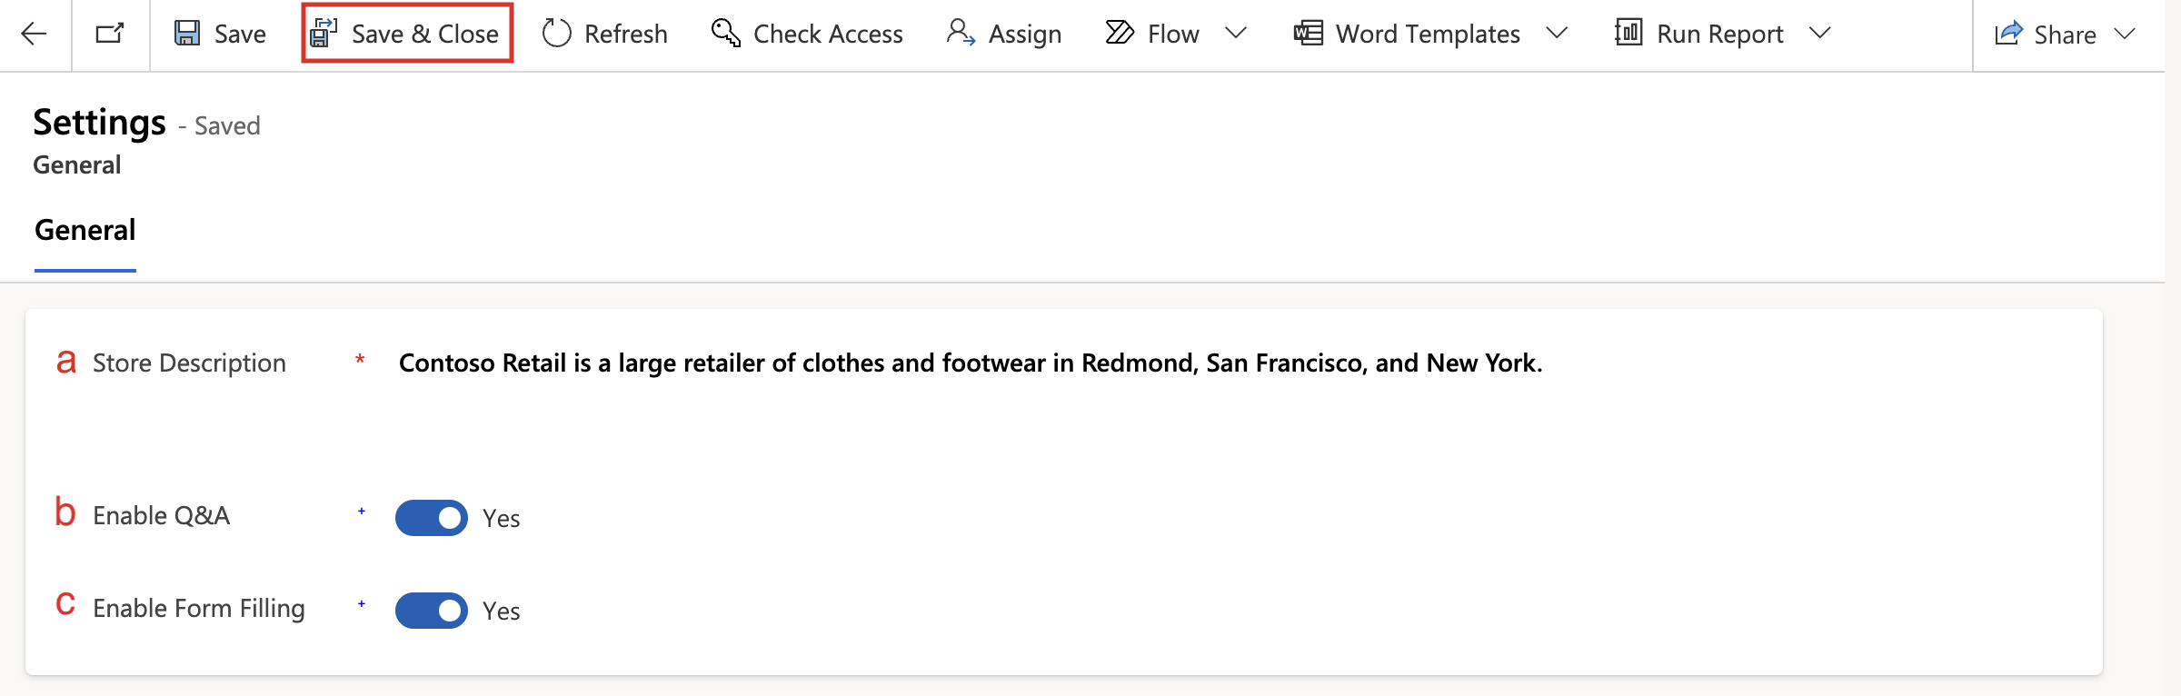Click the Share arrow icon

tap(2008, 34)
